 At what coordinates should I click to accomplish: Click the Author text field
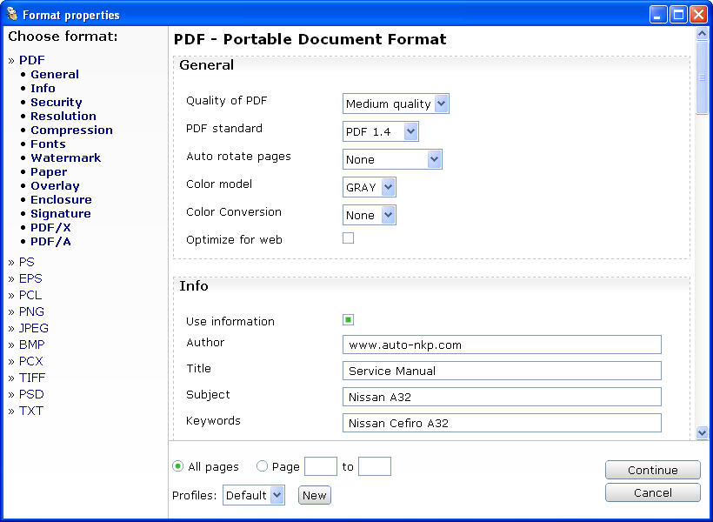click(x=502, y=345)
